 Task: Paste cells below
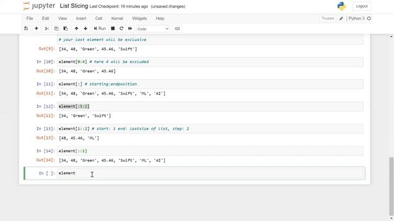[66, 29]
